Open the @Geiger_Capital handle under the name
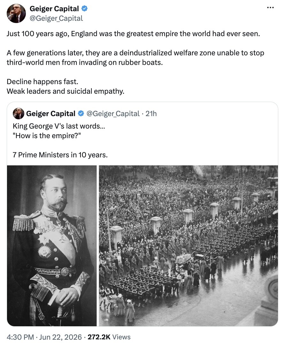 56,18
